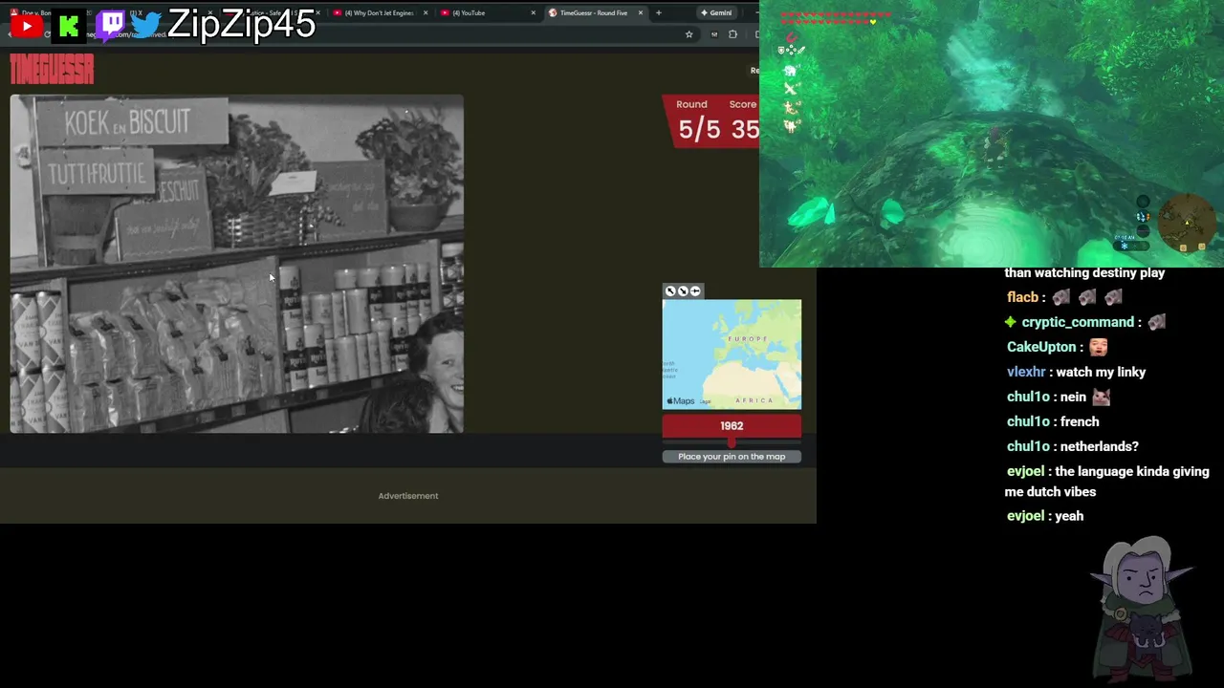Click the historical shop photo

click(237, 264)
